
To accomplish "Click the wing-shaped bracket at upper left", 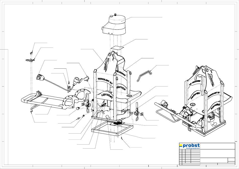I will click(x=30, y=60).
